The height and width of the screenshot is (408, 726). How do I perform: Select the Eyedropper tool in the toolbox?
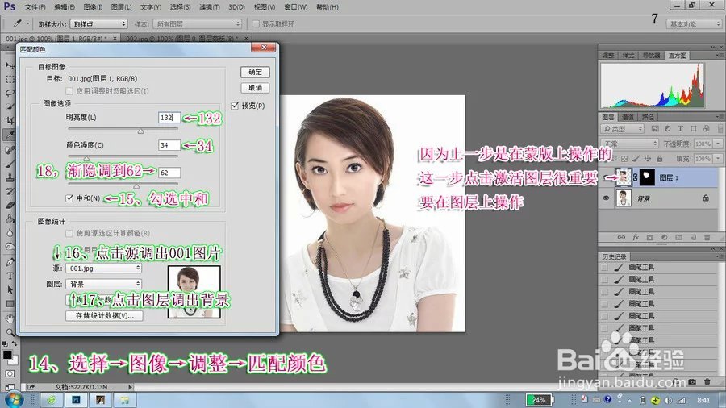click(9, 135)
